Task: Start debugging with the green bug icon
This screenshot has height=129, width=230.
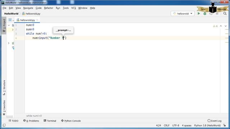Action: pos(205,14)
